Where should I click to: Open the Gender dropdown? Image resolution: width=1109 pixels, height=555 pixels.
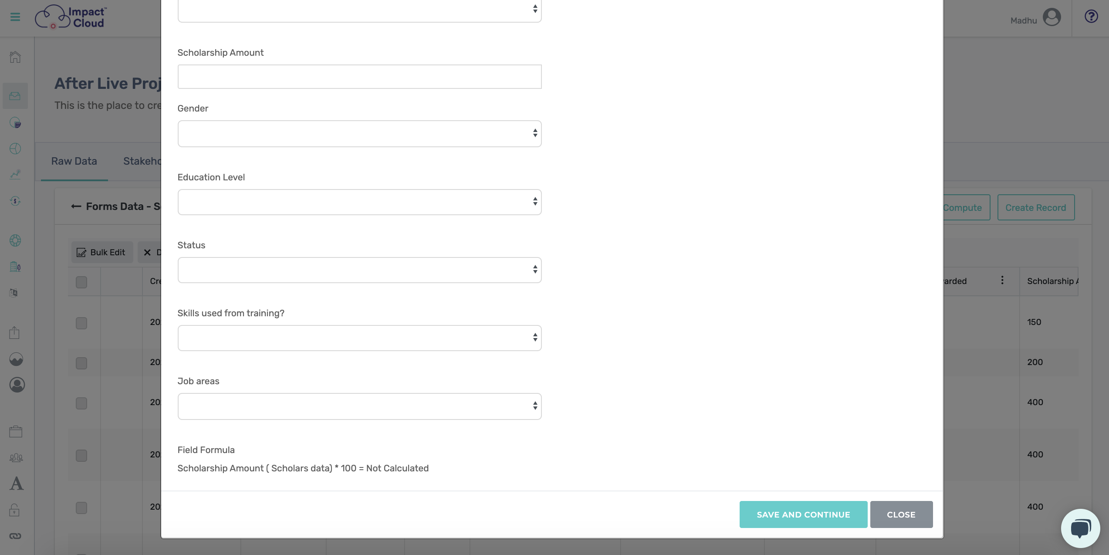pyautogui.click(x=359, y=134)
